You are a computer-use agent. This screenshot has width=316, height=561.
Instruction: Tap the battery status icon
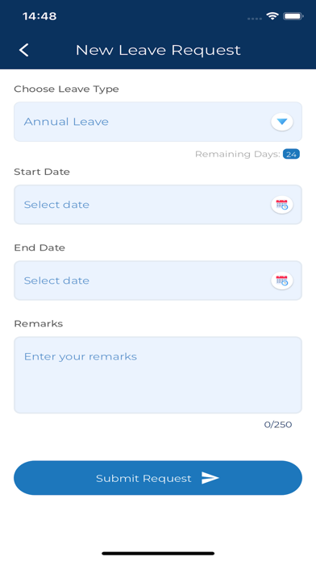coord(293,16)
